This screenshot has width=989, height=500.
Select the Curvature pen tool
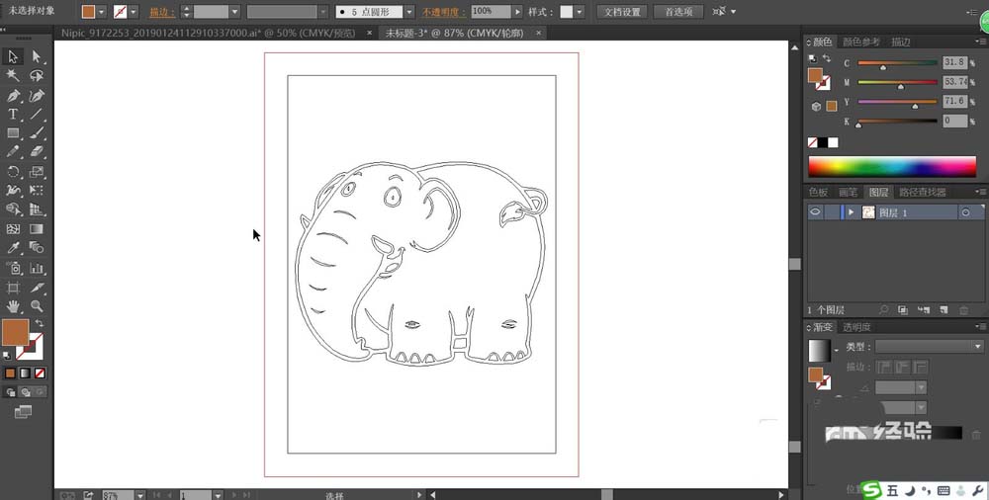click(37, 95)
